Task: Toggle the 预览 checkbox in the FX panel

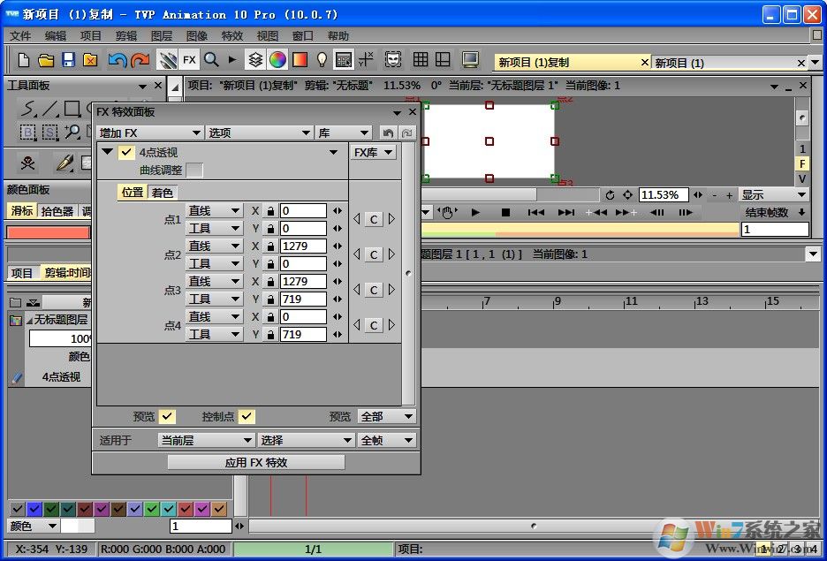Action: pos(167,415)
